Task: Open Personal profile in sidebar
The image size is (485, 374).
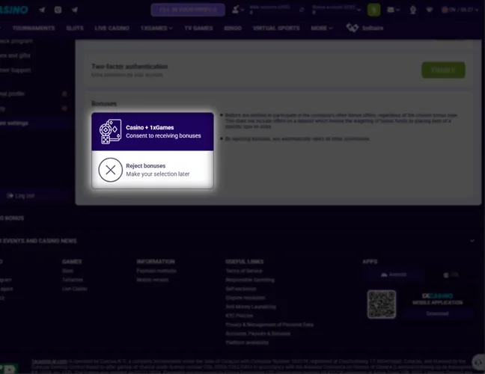Action: (x=12, y=93)
